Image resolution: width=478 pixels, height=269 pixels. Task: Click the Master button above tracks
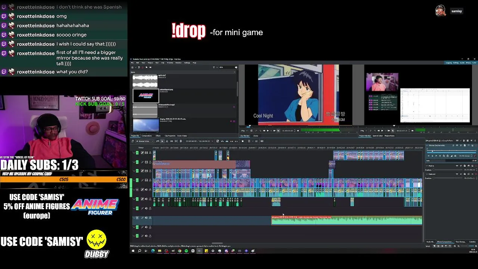[x=141, y=148]
